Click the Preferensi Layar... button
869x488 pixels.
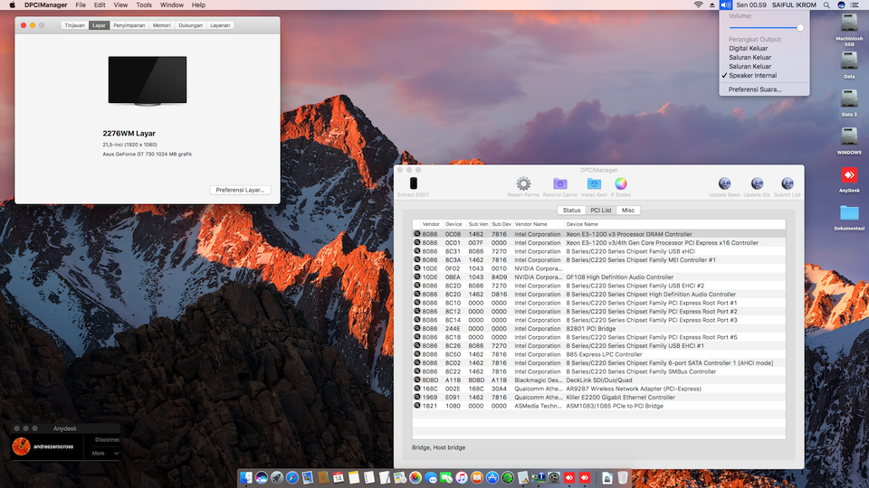pyautogui.click(x=240, y=190)
